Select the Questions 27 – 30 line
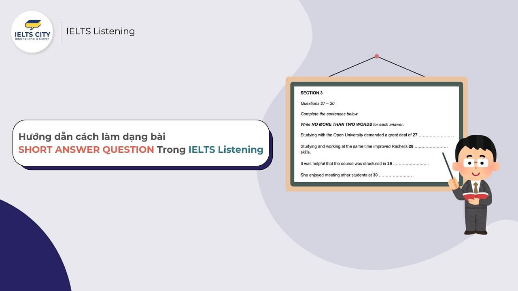The width and height of the screenshot is (518, 291). tap(318, 103)
